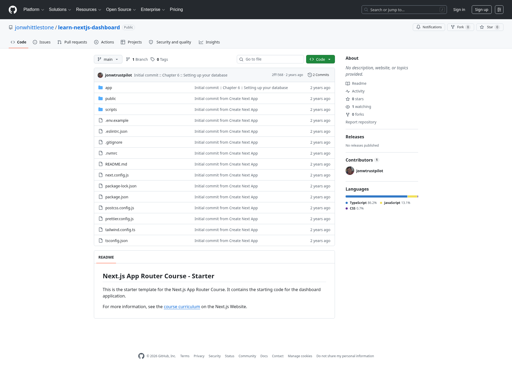View the 1 Branch list

(137, 59)
